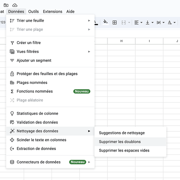Click the database connectors icon
This screenshot has width=180, height=180.
(x=12, y=162)
